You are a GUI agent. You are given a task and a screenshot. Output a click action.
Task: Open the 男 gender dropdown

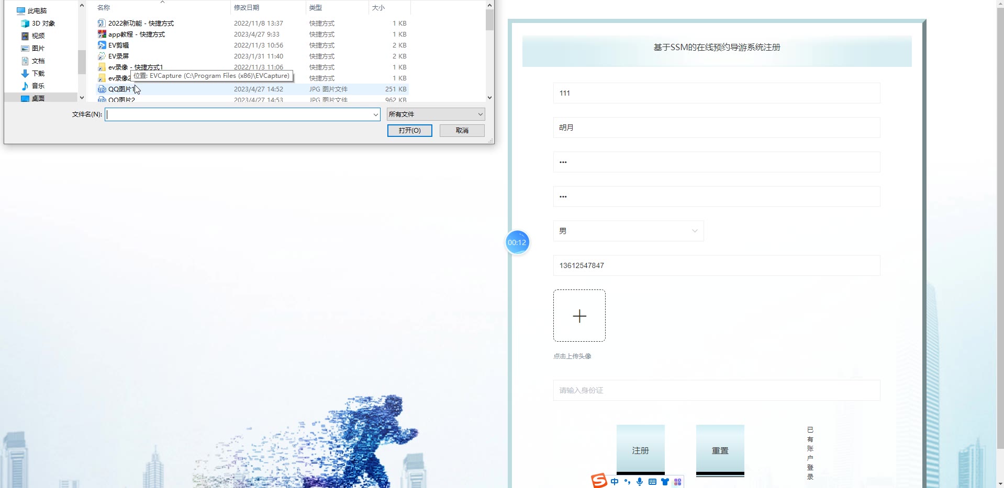click(x=628, y=231)
